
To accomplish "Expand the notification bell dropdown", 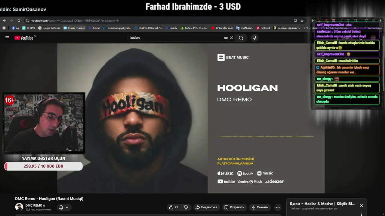I will click(x=64, y=207).
